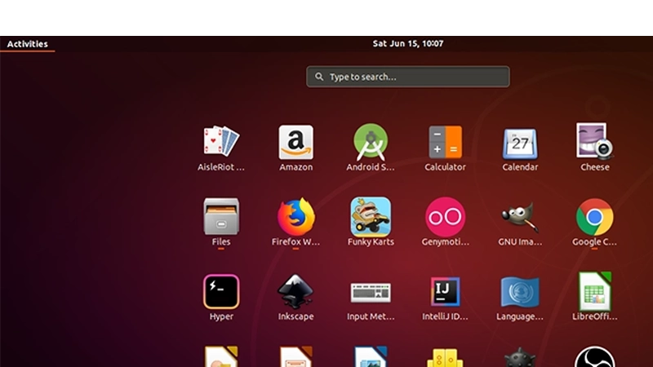Launch the LibreOffice Calc spreadsheet icon

(x=595, y=298)
